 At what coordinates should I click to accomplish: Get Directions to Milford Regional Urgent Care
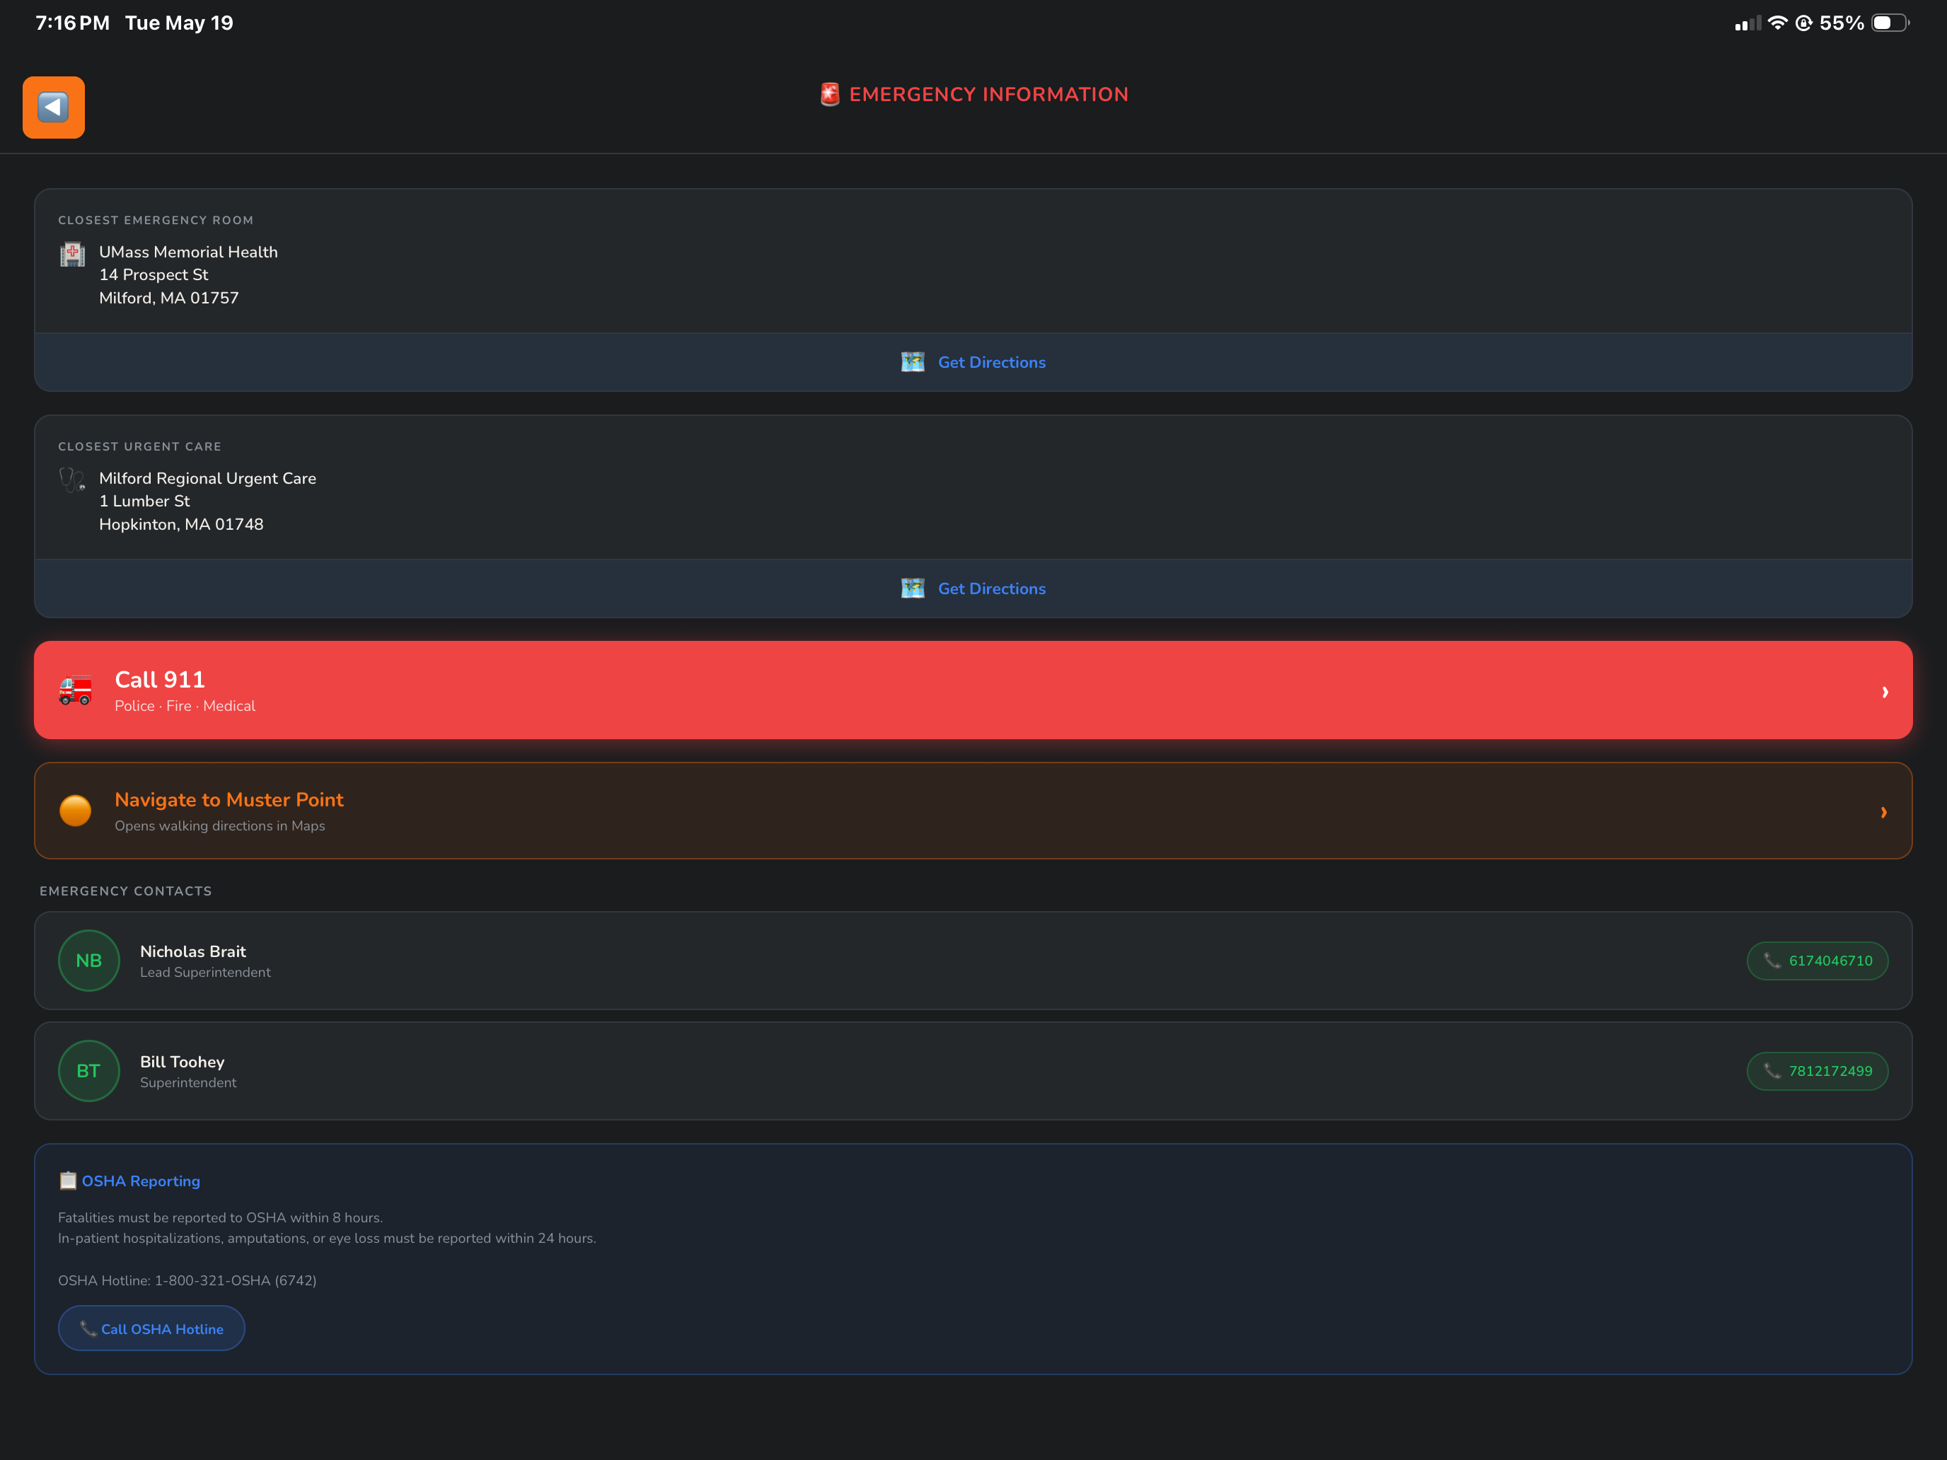point(973,588)
